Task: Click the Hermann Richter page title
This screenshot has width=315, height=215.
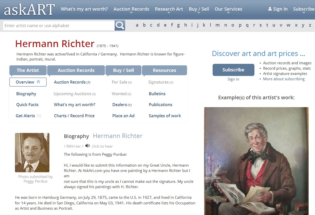Action: coord(55,44)
